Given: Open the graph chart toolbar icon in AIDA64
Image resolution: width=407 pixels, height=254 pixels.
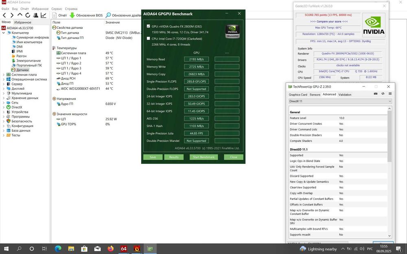Looking at the screenshot, I should (44, 15).
